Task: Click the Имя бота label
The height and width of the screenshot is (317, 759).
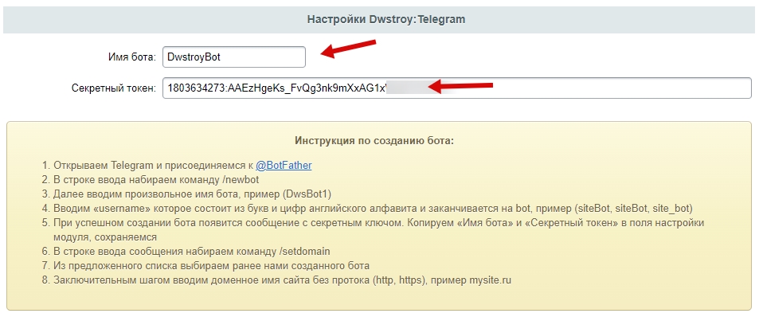Action: point(131,57)
